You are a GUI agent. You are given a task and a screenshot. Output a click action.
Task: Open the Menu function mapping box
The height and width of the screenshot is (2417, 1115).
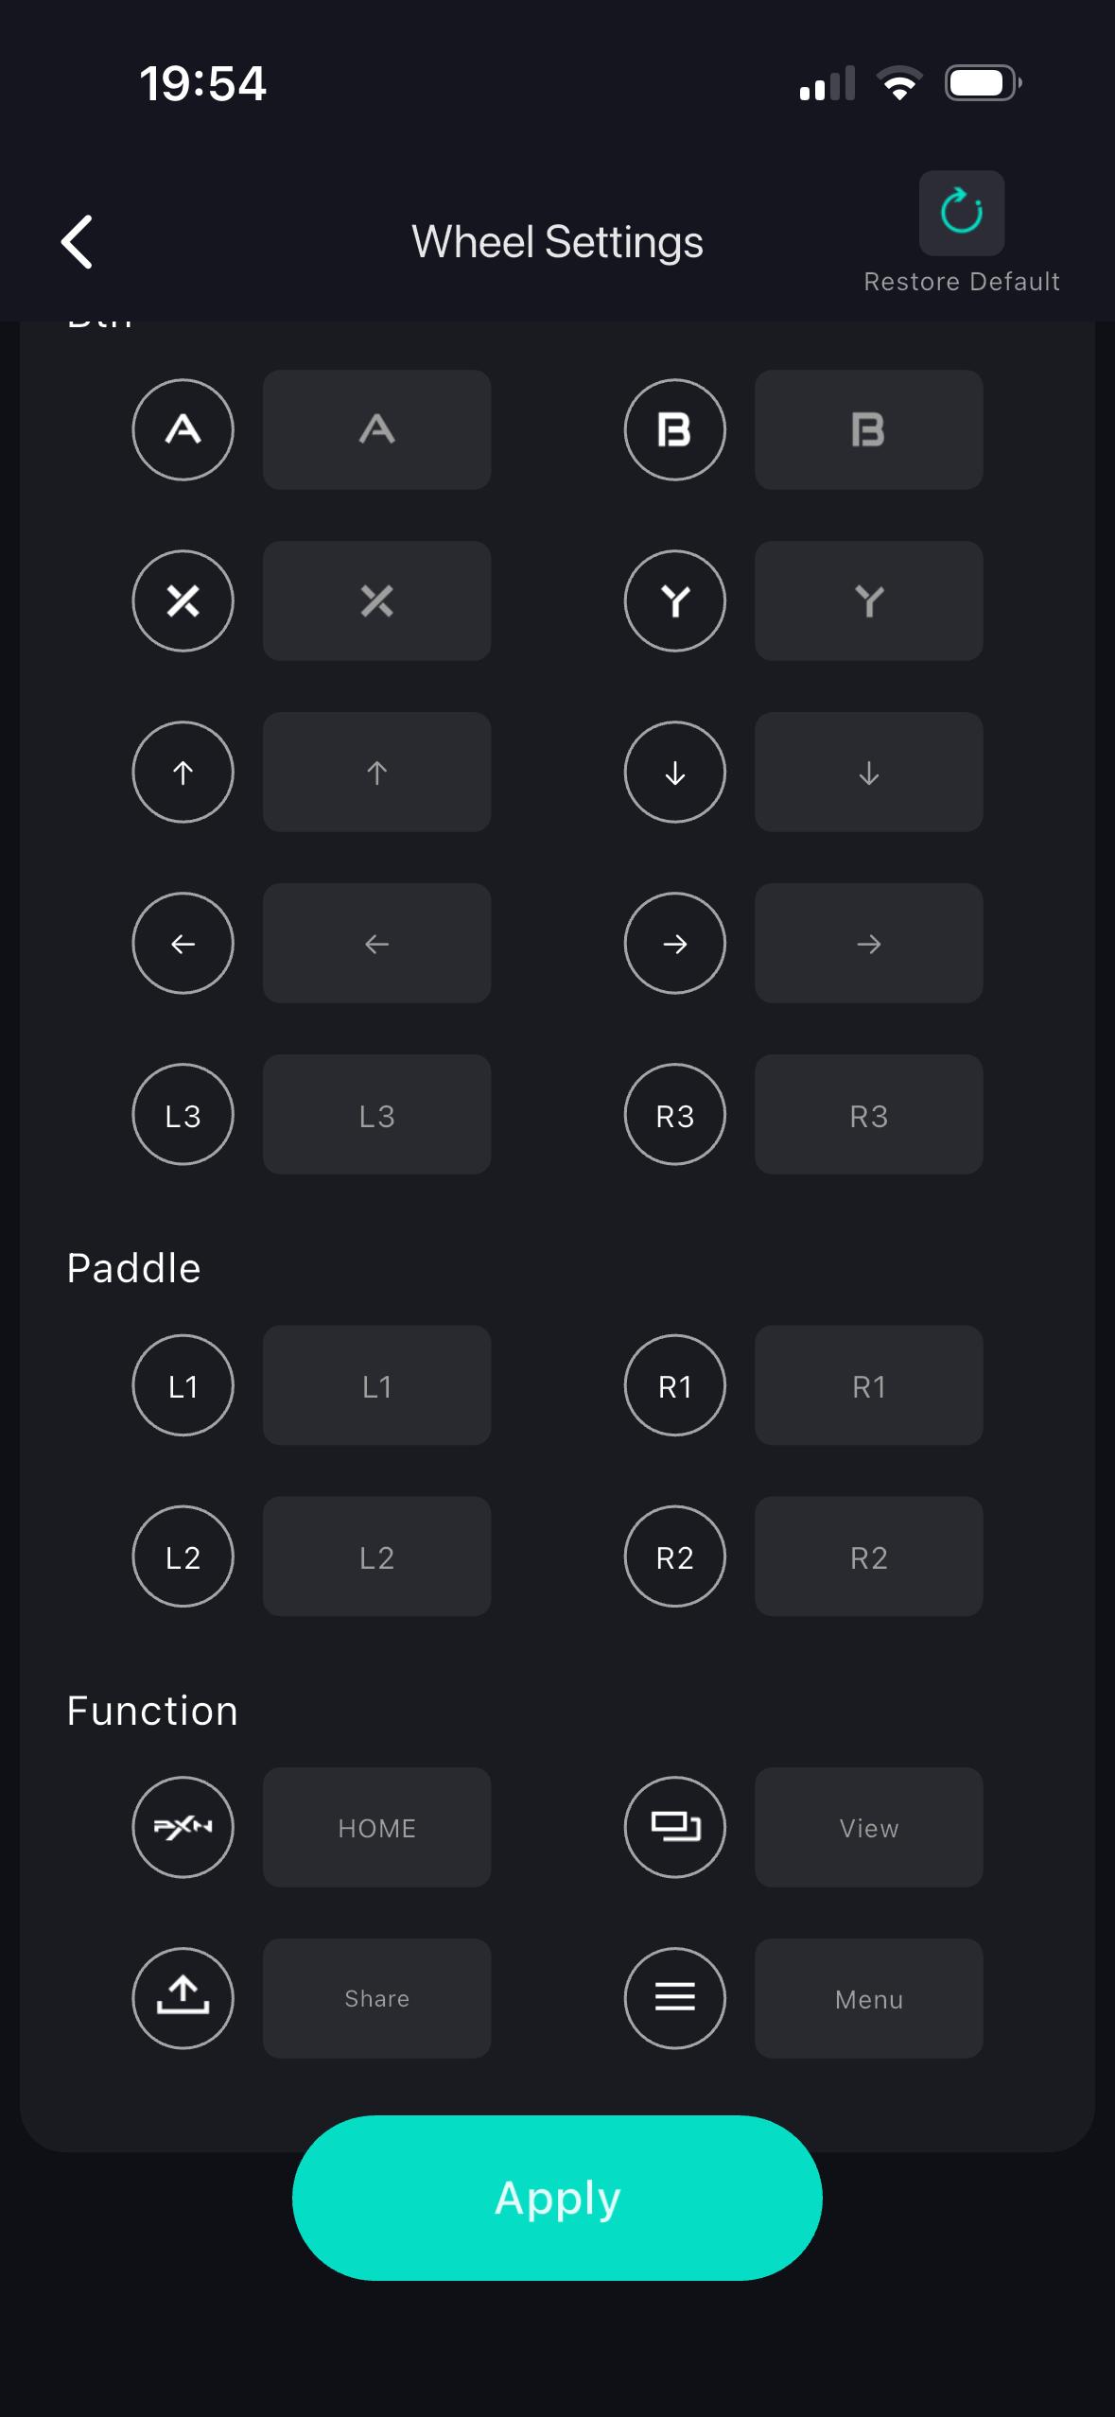click(x=868, y=1998)
